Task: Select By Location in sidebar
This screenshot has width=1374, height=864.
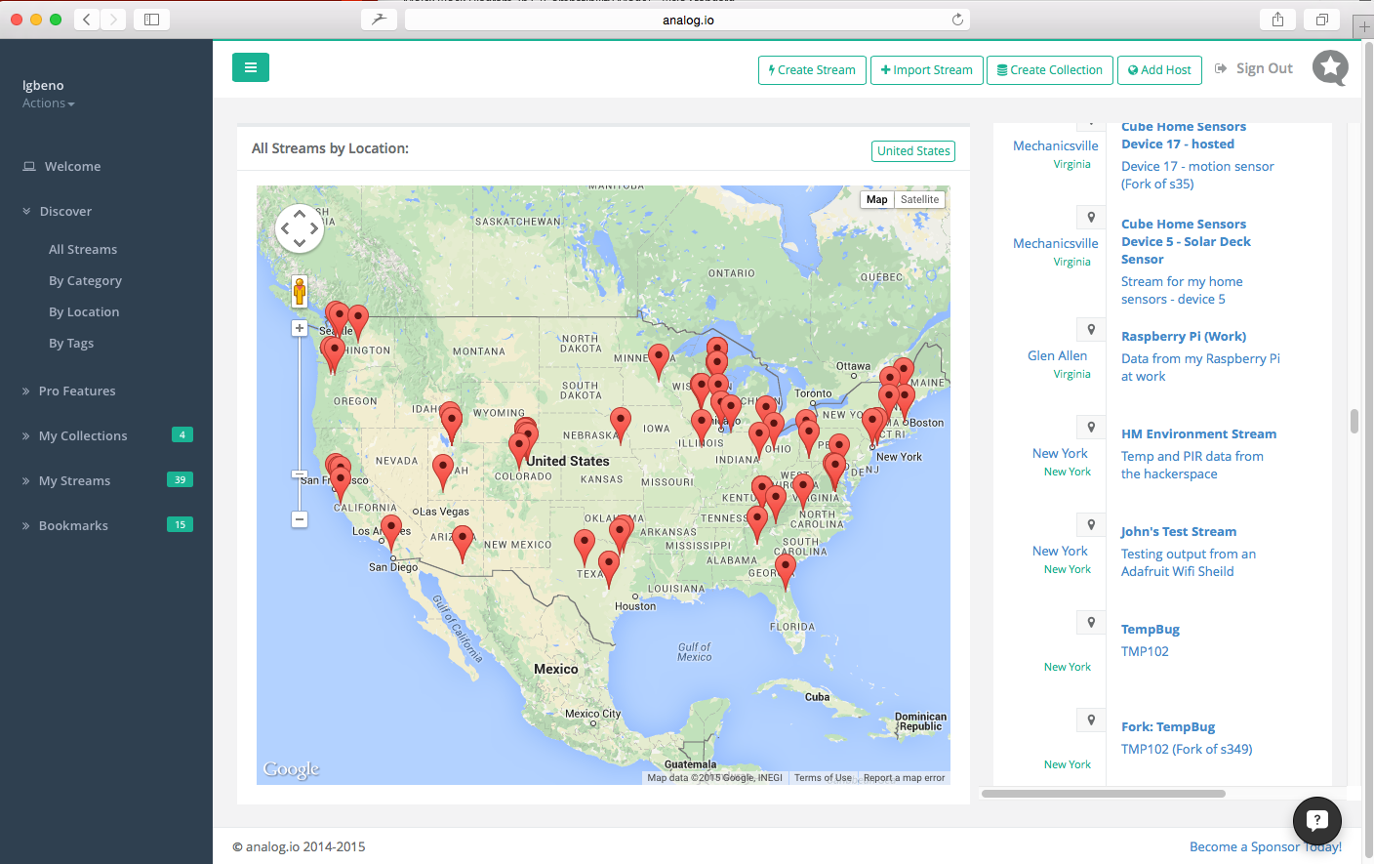Action: coord(84,311)
